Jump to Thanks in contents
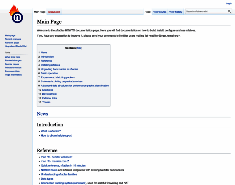Screen dimensions: 235x185 coord(46,102)
